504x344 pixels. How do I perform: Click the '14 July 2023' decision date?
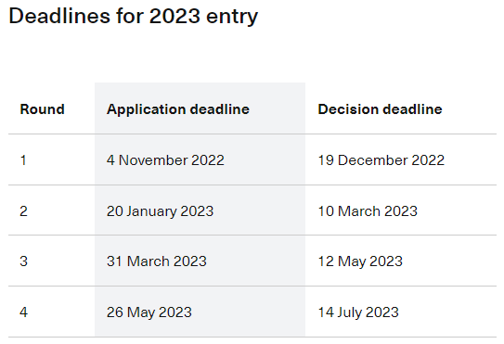pos(358,312)
